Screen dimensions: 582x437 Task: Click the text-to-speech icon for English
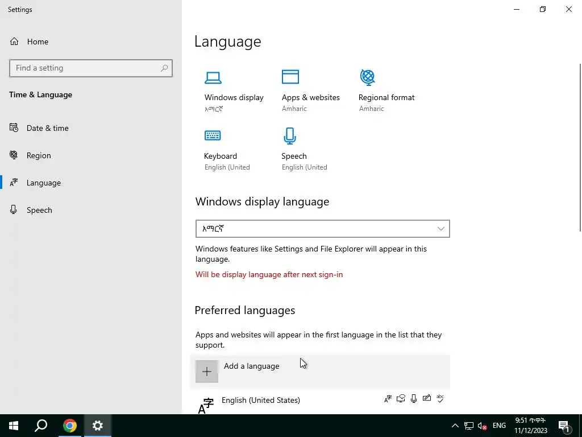point(401,399)
